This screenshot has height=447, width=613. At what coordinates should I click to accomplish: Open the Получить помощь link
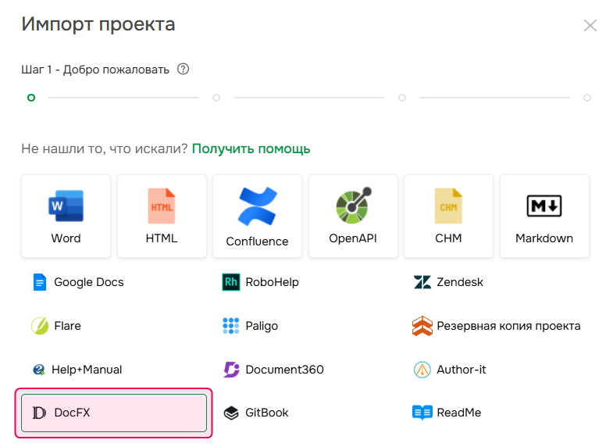coord(251,148)
